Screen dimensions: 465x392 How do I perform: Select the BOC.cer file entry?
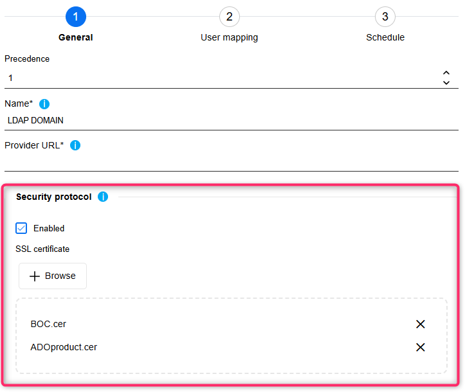point(48,325)
